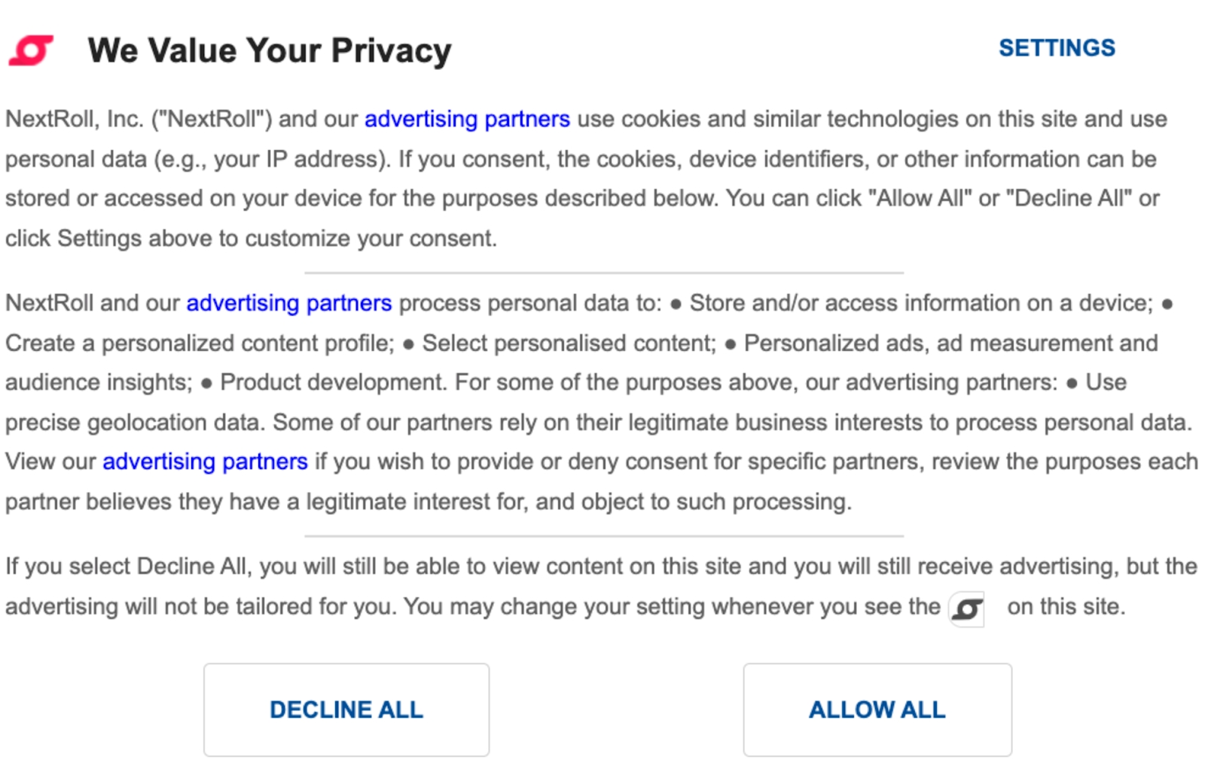The height and width of the screenshot is (763, 1205).
Task: Click the red NextRoll logo icon
Action: [31, 50]
